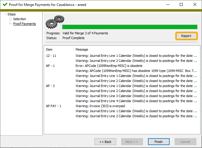Viewport: 202px width, 148px height.
Task: Maximize the Proof for Merge Payments window
Action: tap(181, 5)
